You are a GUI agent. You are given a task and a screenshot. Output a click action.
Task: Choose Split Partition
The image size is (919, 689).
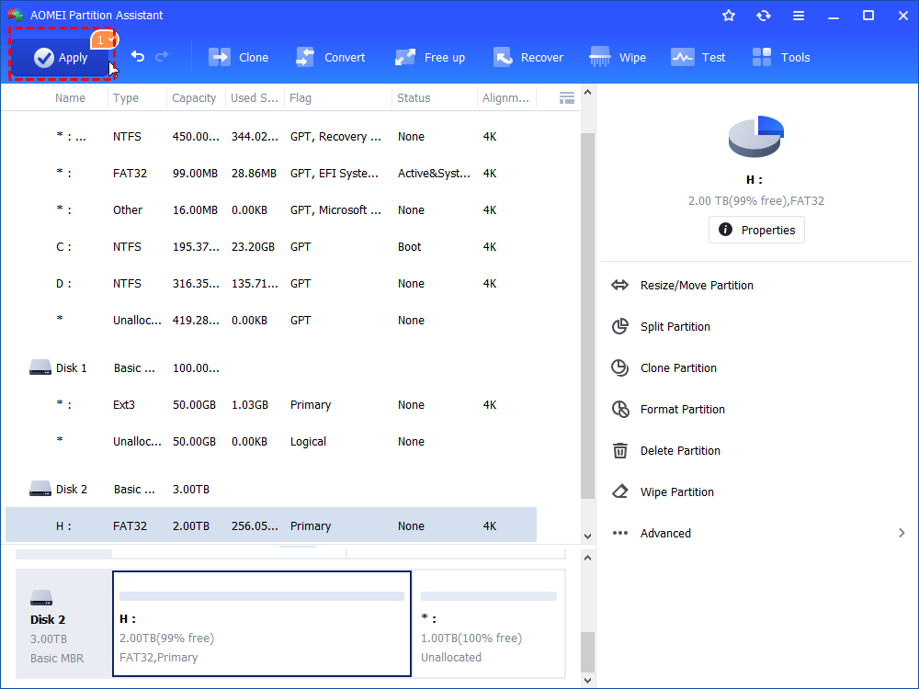coord(675,327)
